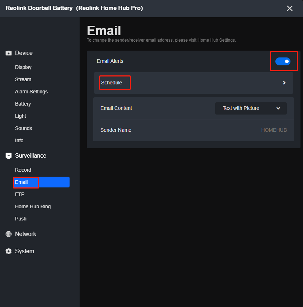Click the Email page heading
The height and width of the screenshot is (307, 303).
[x=104, y=31]
